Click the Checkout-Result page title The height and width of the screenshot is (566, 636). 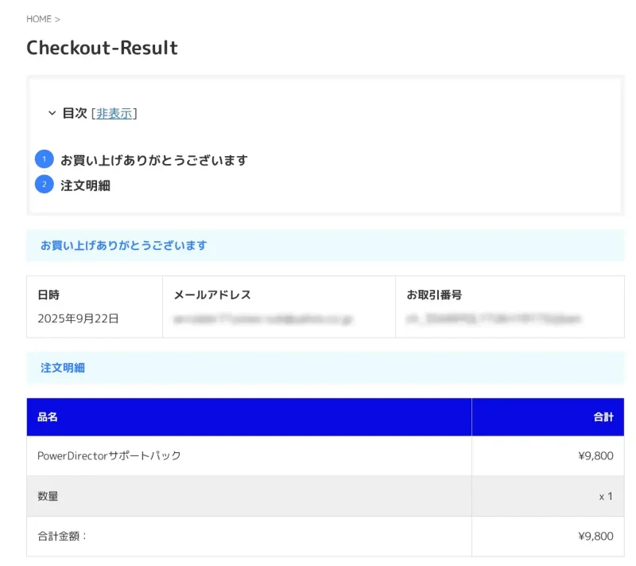click(x=102, y=48)
